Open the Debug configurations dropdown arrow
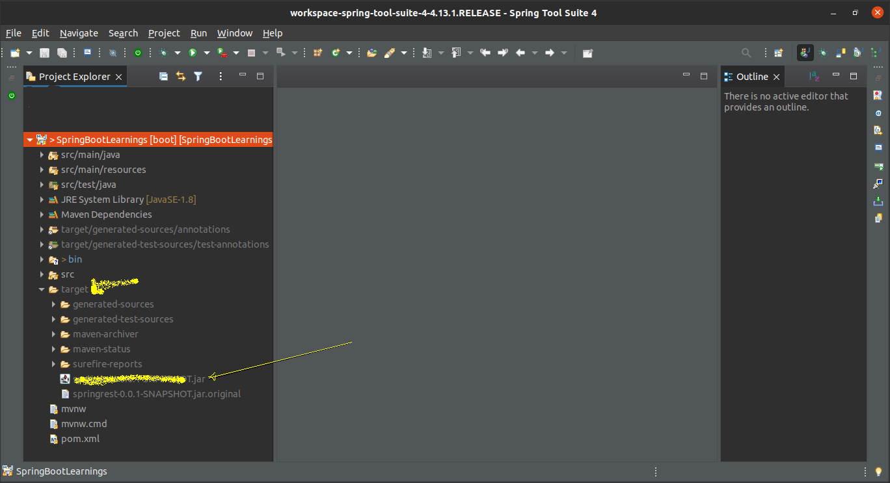The height and width of the screenshot is (483, 890). coord(177,53)
